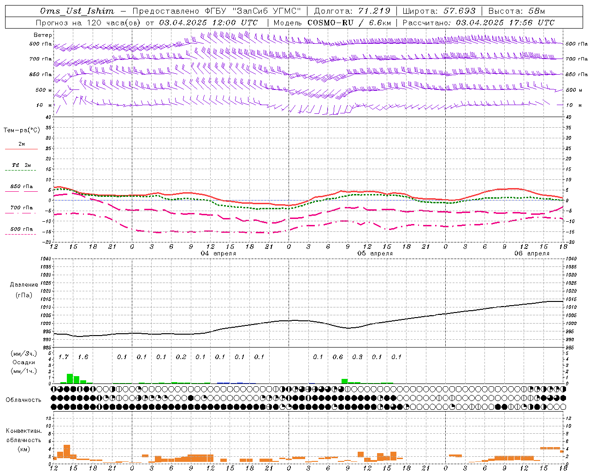Click the 1.7 precipitation amount
This screenshot has width=590, height=472.
click(x=63, y=357)
